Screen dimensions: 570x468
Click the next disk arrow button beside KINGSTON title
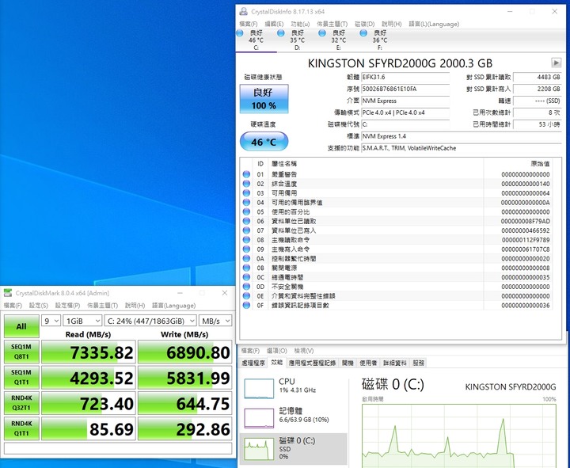pyautogui.click(x=556, y=63)
